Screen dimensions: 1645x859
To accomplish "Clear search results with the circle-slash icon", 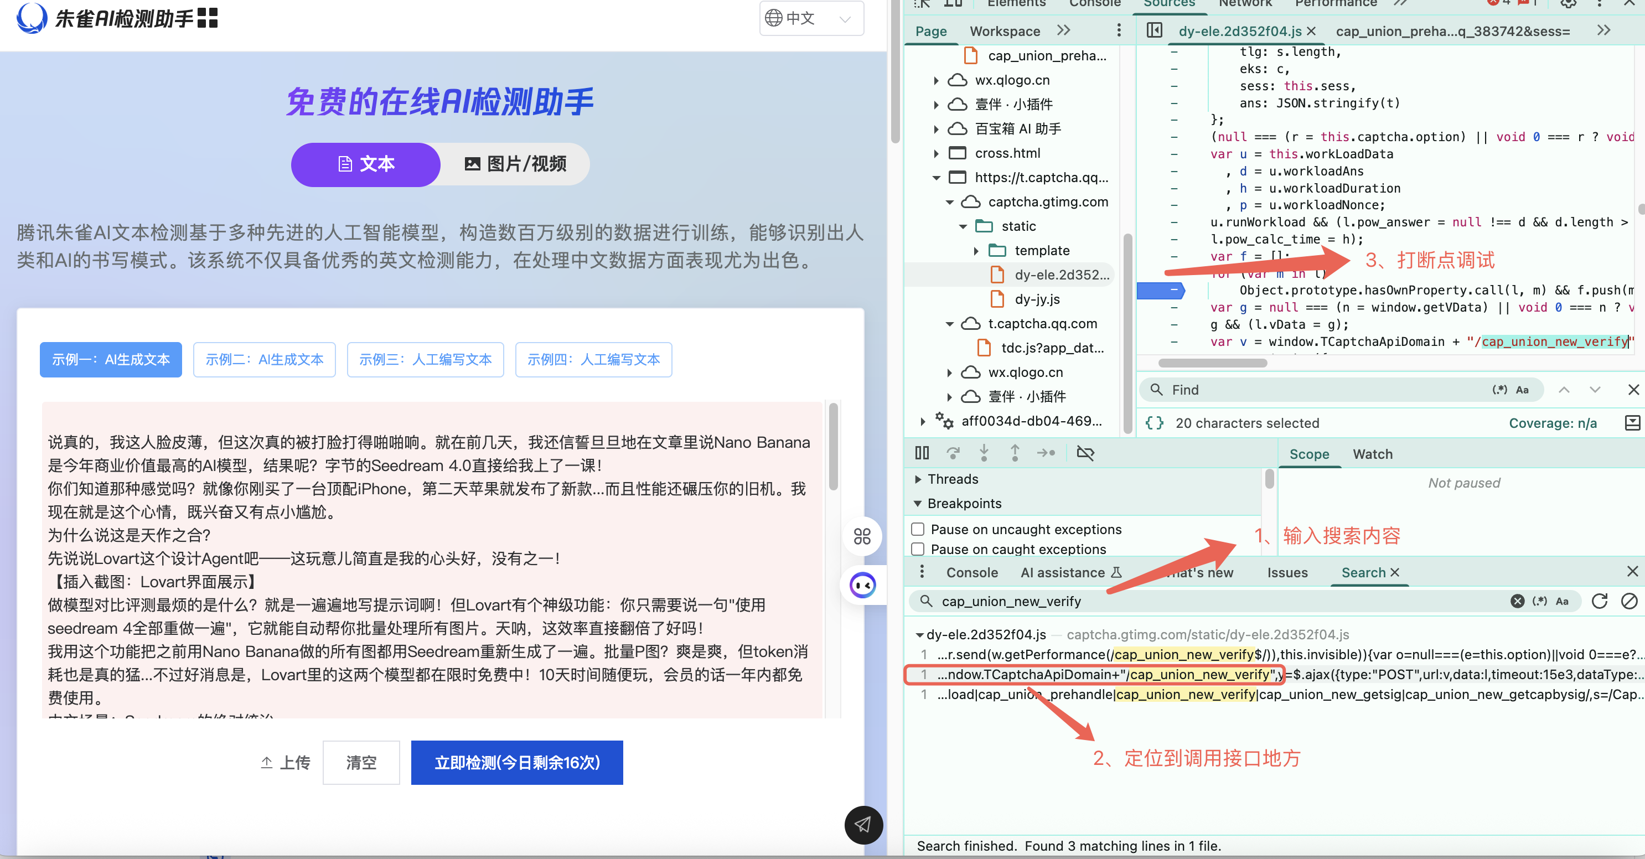I will [1629, 601].
